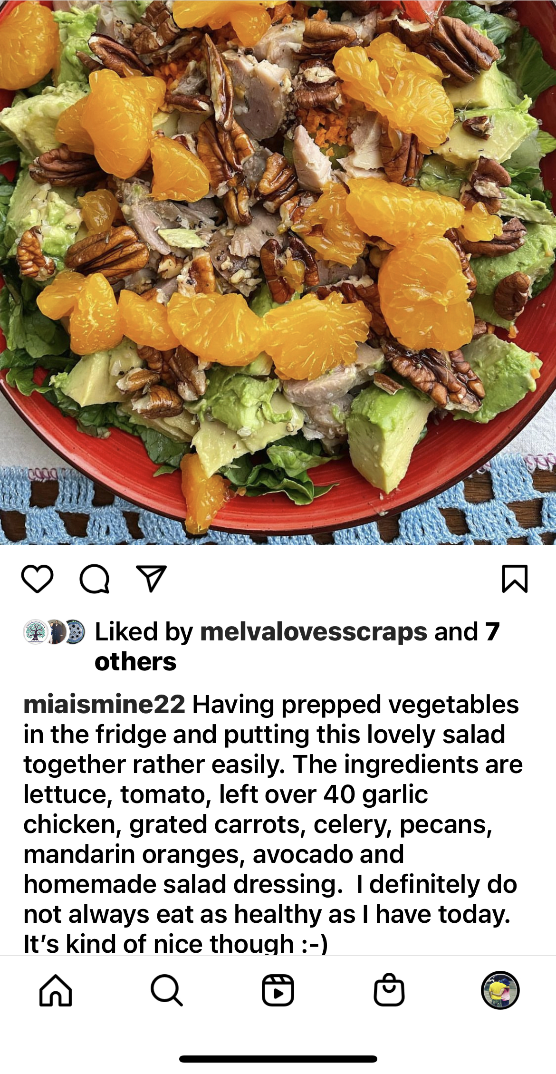This screenshot has height=1074, width=556.
Task: Save post with the bookmark icon
Action: tap(515, 579)
